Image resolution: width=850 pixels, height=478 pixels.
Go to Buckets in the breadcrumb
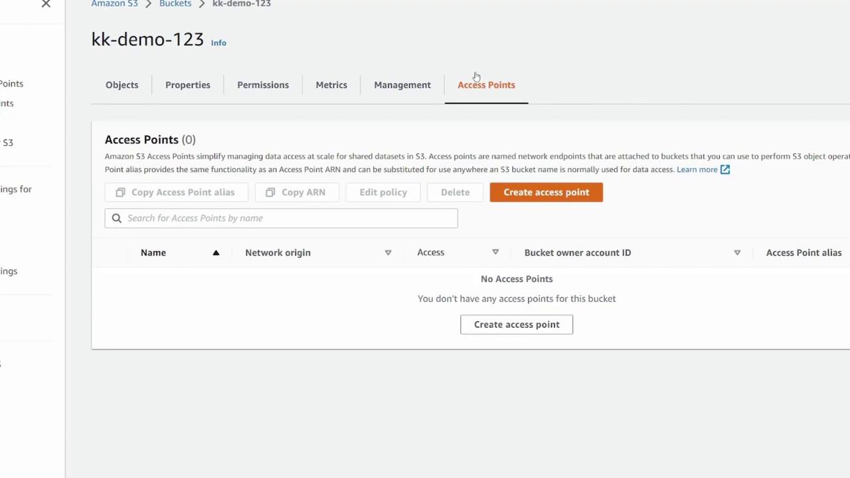tap(175, 4)
